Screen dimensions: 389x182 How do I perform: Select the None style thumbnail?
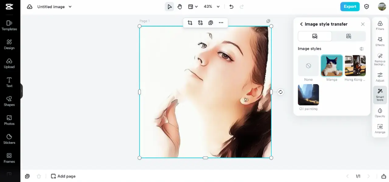click(308, 66)
